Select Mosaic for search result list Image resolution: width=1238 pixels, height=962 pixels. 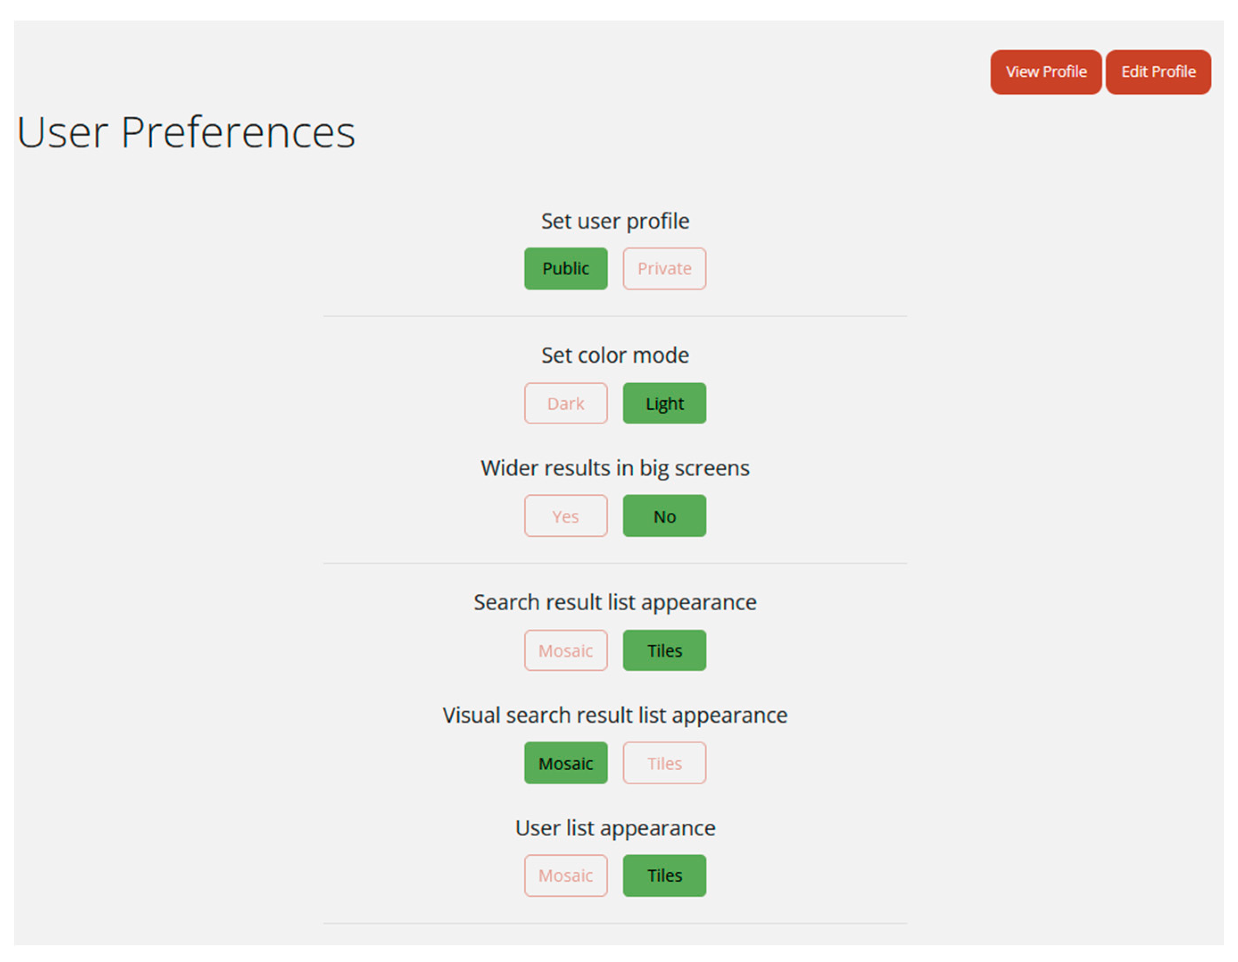click(x=565, y=650)
